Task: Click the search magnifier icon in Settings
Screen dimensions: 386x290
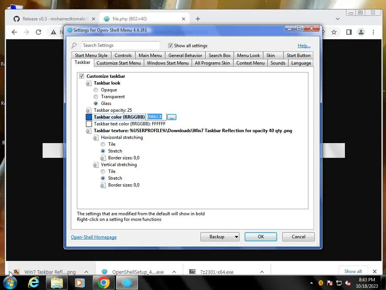Action: coord(74,45)
